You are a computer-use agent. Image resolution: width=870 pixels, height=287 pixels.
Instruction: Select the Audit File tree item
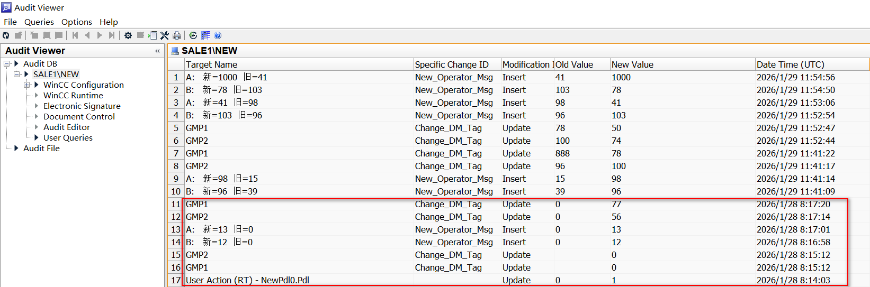click(41, 149)
